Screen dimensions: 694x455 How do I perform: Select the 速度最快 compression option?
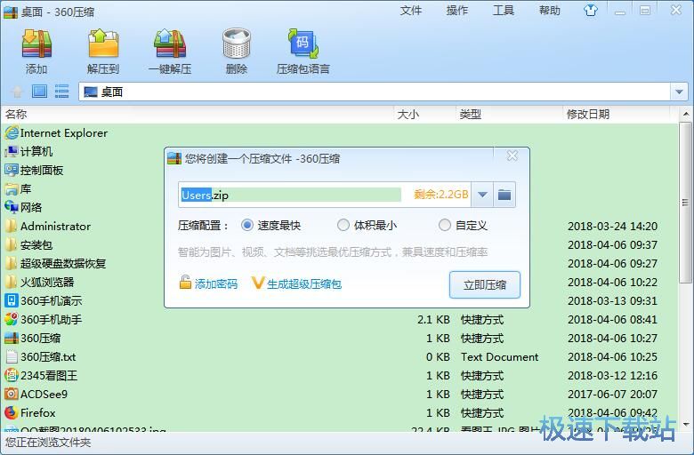[x=247, y=225]
